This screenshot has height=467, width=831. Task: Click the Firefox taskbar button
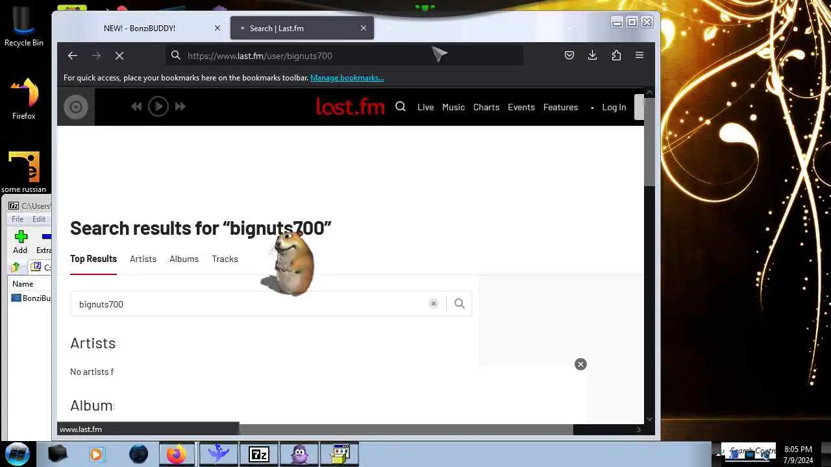(x=177, y=454)
